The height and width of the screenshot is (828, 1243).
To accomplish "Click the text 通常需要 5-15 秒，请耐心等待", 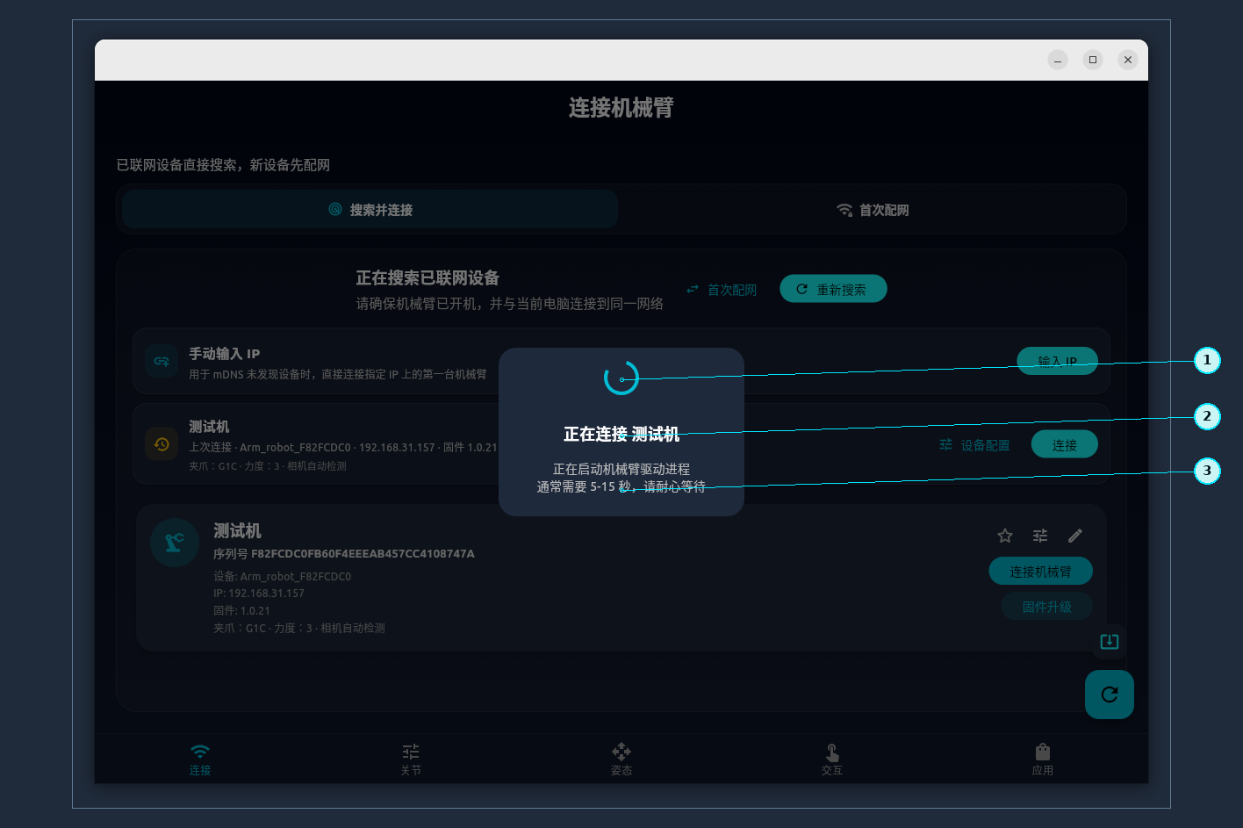I will tap(621, 486).
